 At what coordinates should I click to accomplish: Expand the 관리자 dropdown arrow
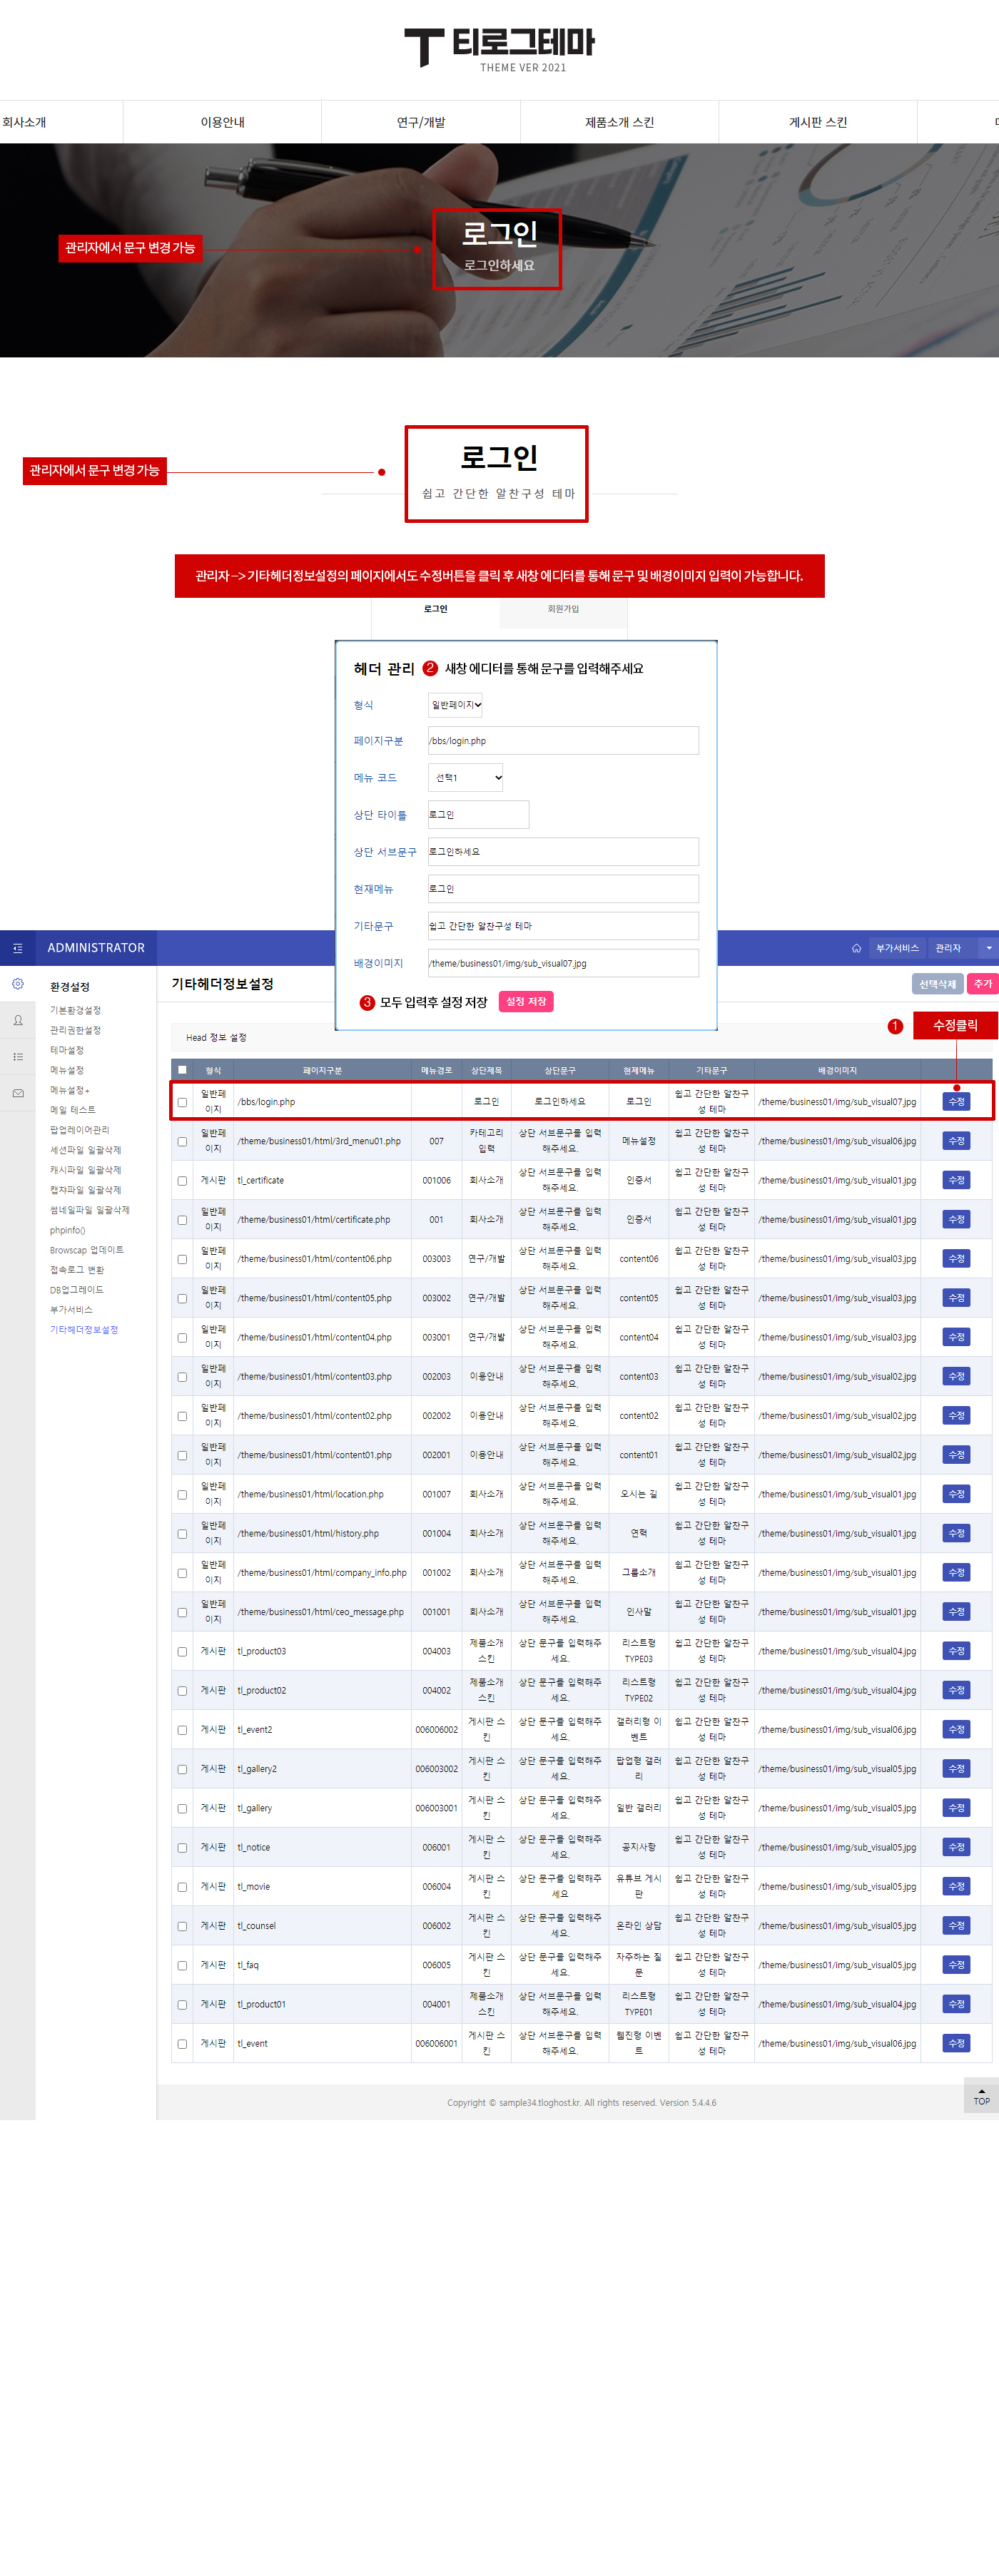pyautogui.click(x=988, y=948)
